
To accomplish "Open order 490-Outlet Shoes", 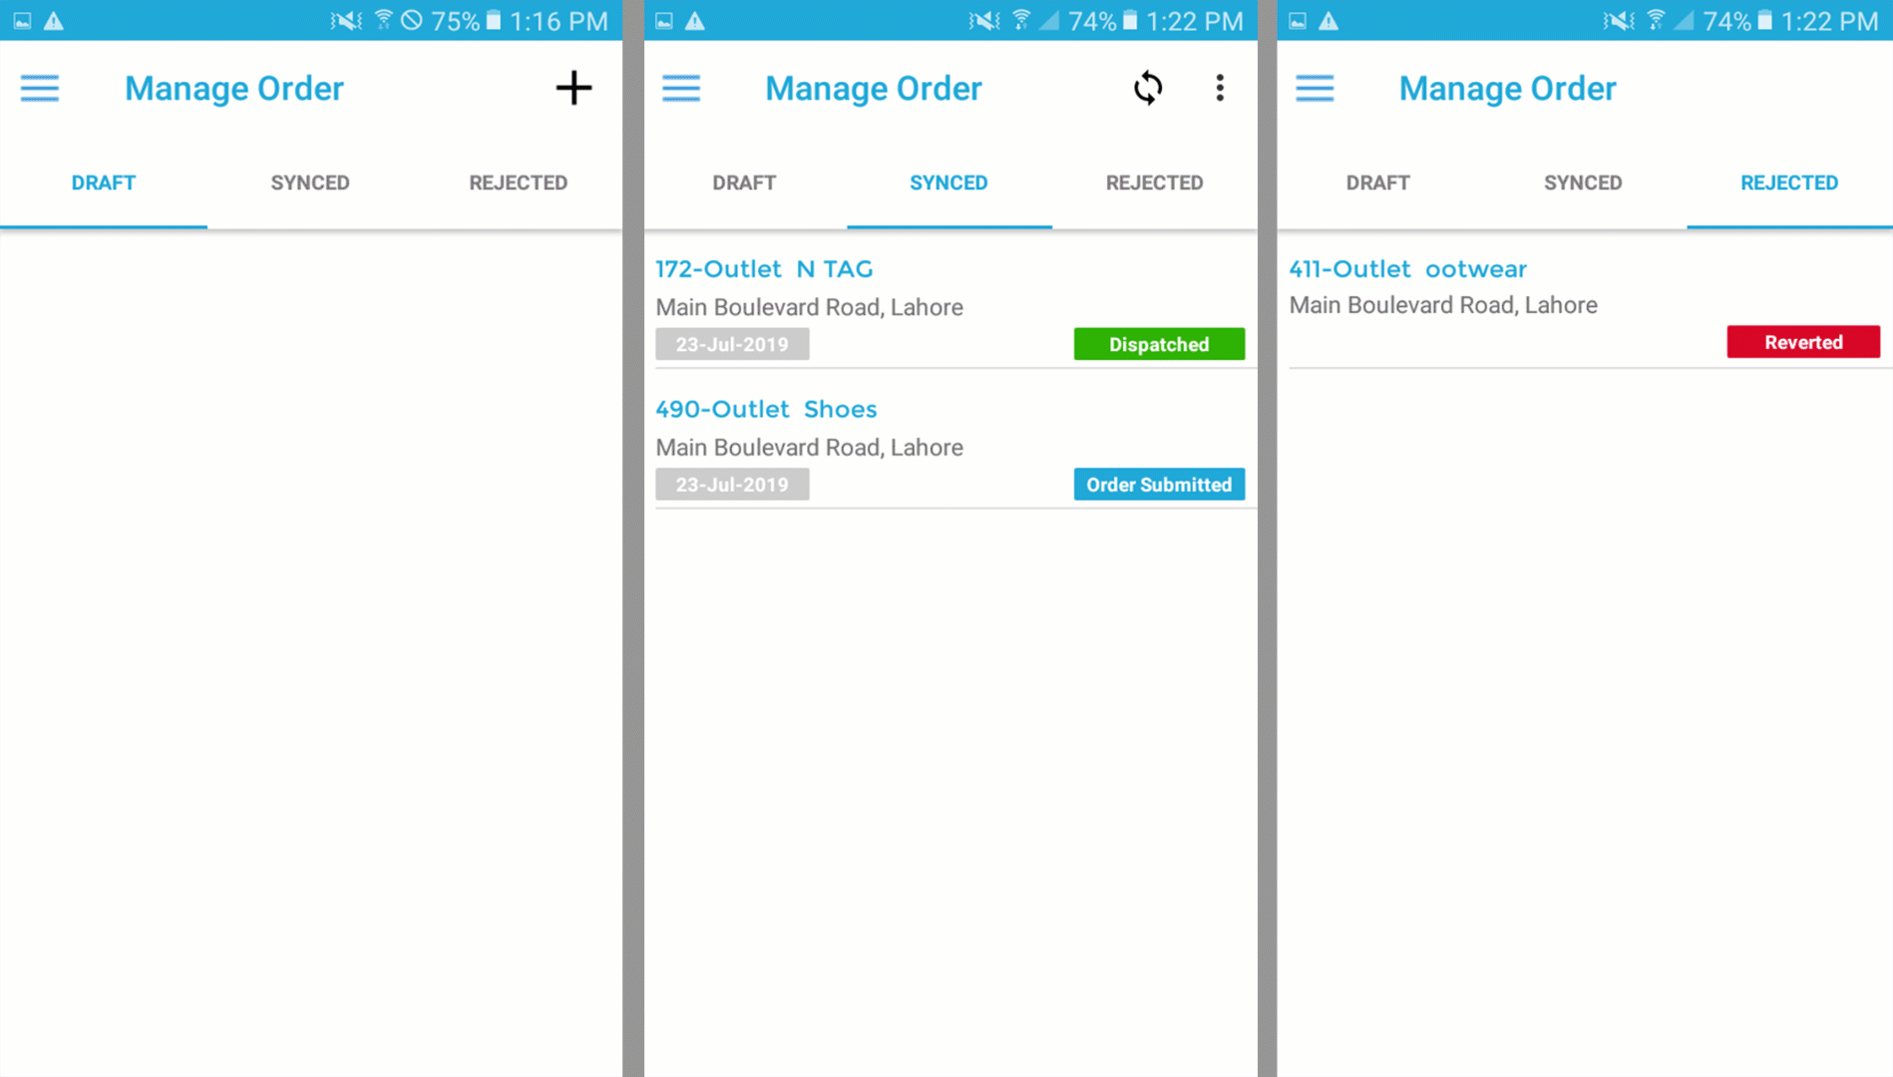I will 766,409.
